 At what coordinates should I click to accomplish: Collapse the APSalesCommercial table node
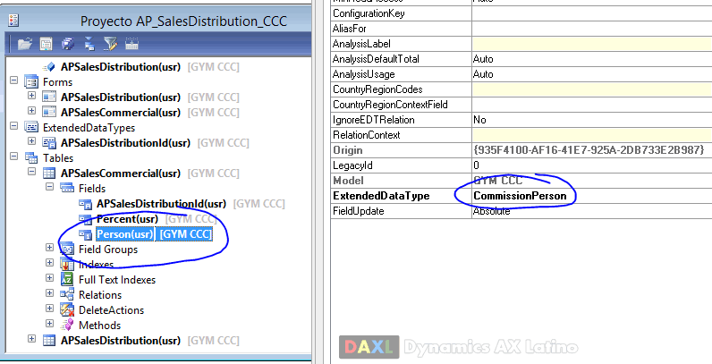click(x=31, y=172)
